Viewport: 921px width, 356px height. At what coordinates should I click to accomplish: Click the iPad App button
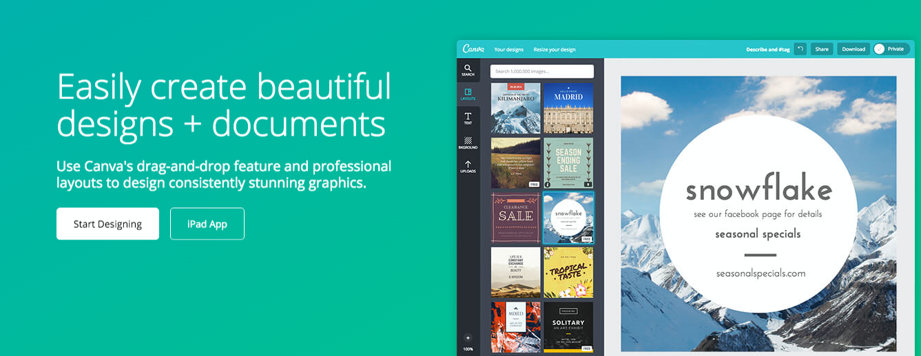[x=207, y=224]
